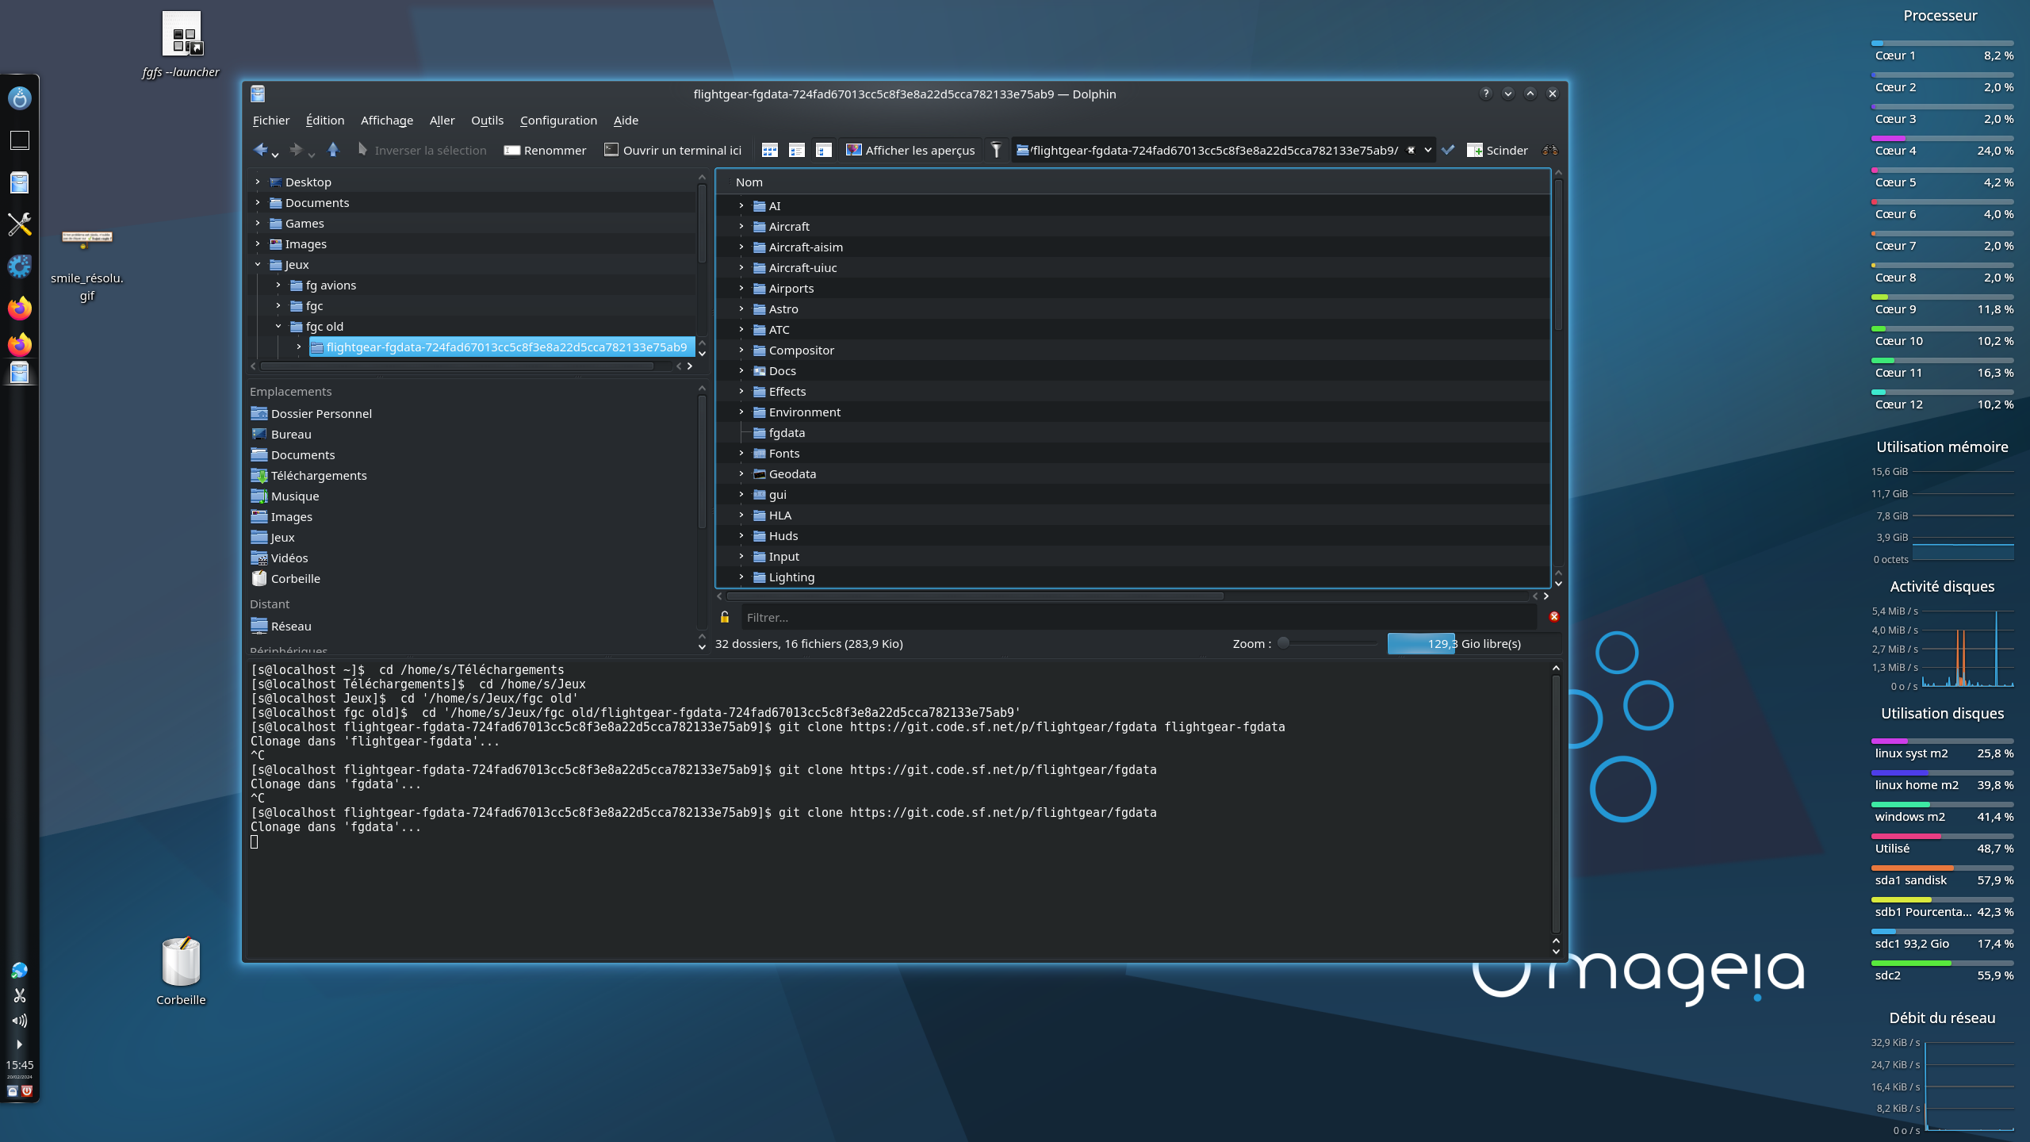Open the Outils menu
This screenshot has width=2030, height=1142.
point(487,121)
